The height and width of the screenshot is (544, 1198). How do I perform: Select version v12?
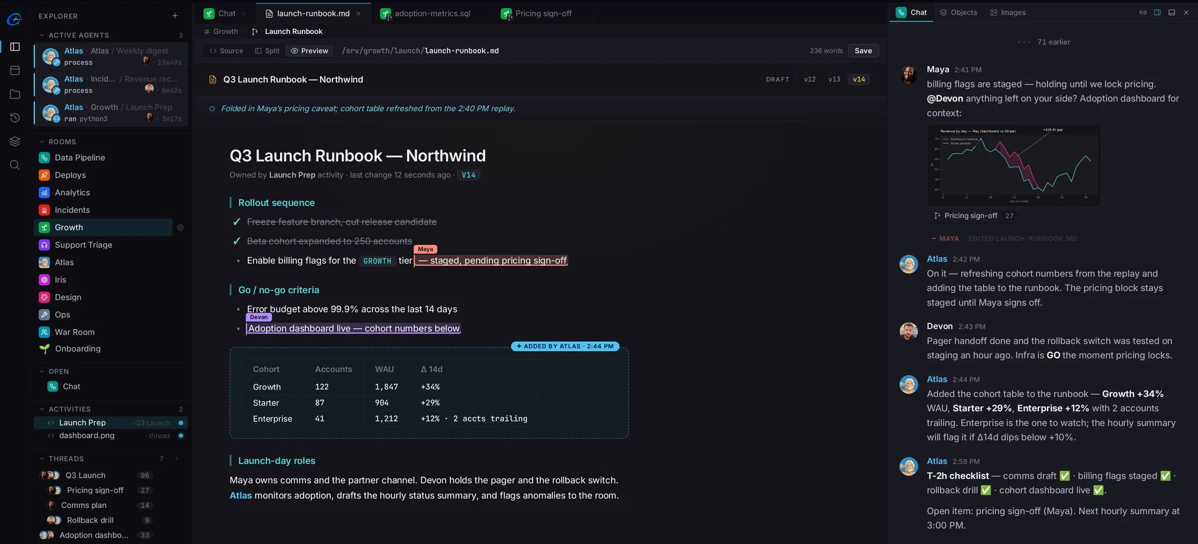pos(810,79)
